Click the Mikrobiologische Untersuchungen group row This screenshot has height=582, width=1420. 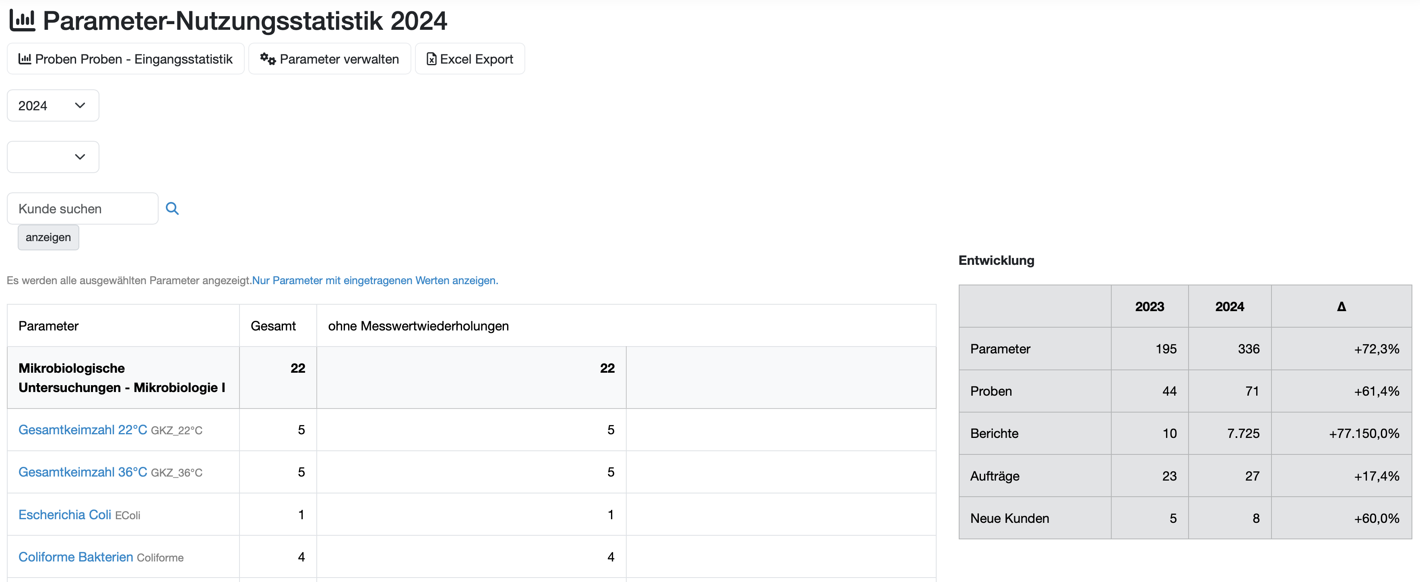pos(121,378)
